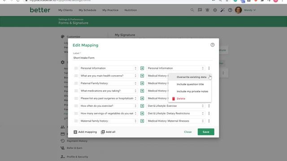Open 'What are you main health concerns?' dropdown
This screenshot has height=161, width=287.
pyautogui.click(x=109, y=76)
